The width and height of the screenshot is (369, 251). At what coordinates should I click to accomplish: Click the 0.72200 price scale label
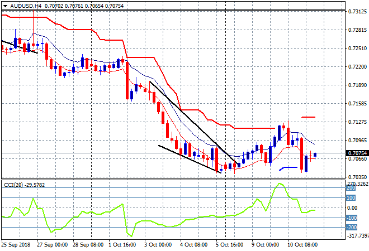[357, 67]
